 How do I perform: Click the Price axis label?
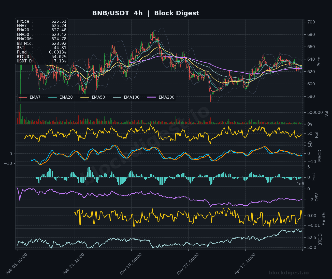[x=319, y=61]
